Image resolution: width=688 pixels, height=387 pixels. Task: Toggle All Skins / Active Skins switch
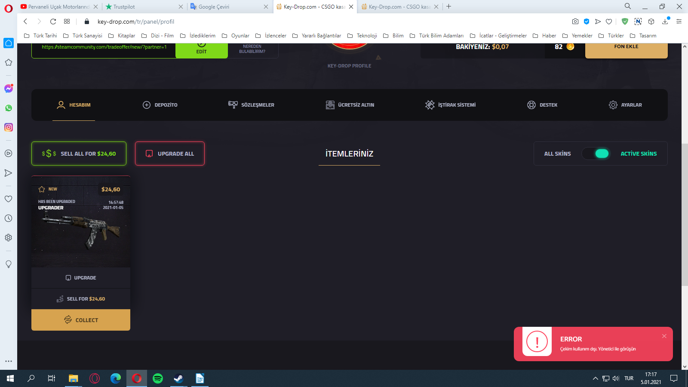(x=596, y=154)
